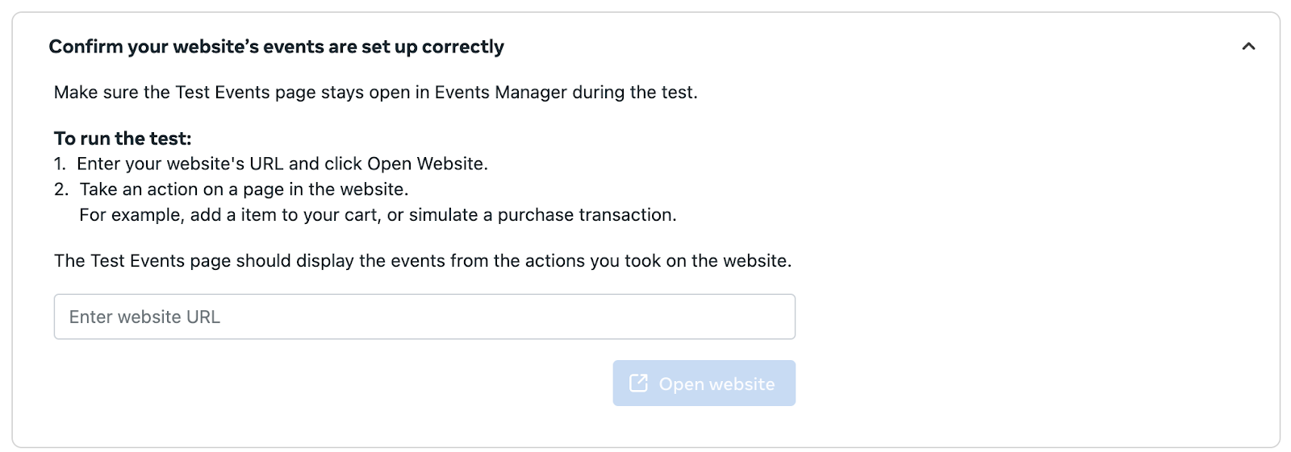This screenshot has width=1291, height=452.
Task: Collapse the events confirmation section chevron
Action: coord(1248,47)
